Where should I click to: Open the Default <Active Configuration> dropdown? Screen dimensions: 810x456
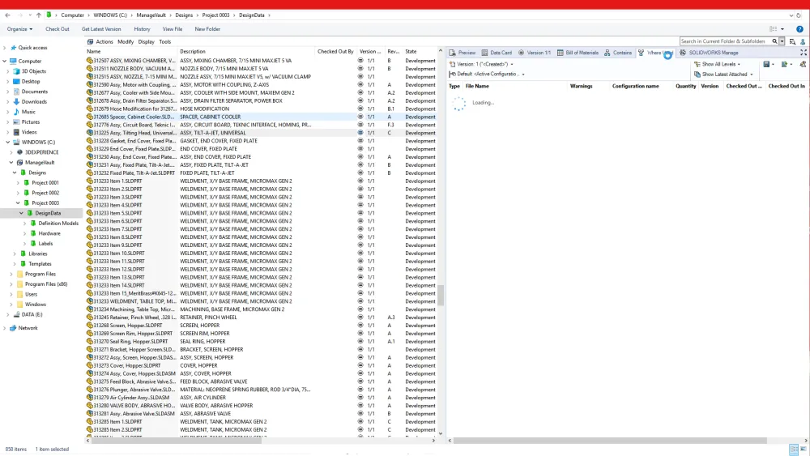(x=487, y=75)
